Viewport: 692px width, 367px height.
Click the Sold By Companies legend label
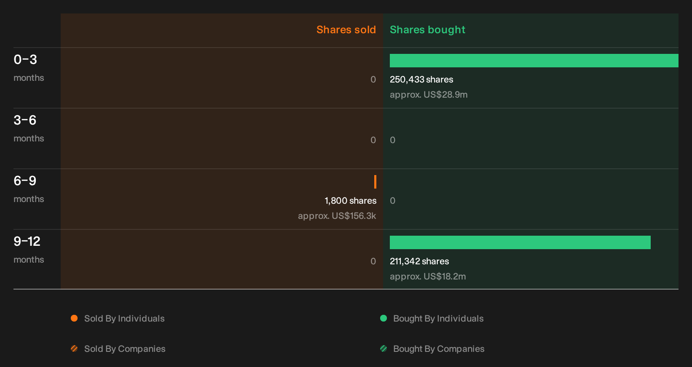(125, 349)
